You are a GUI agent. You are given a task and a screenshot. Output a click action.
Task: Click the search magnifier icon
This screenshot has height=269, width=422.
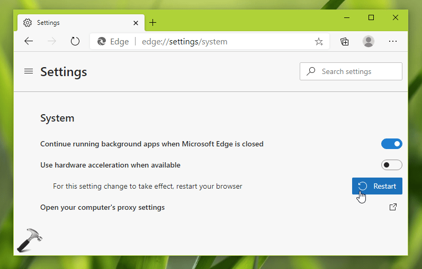[311, 71]
